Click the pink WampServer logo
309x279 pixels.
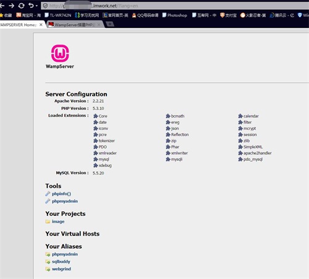click(x=60, y=53)
